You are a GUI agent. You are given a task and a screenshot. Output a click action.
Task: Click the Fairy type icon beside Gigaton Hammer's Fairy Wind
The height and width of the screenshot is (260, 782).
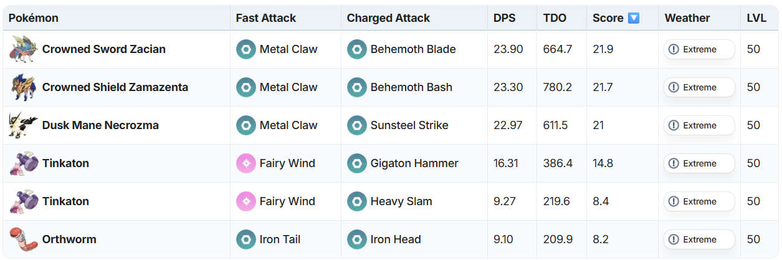pos(246,163)
